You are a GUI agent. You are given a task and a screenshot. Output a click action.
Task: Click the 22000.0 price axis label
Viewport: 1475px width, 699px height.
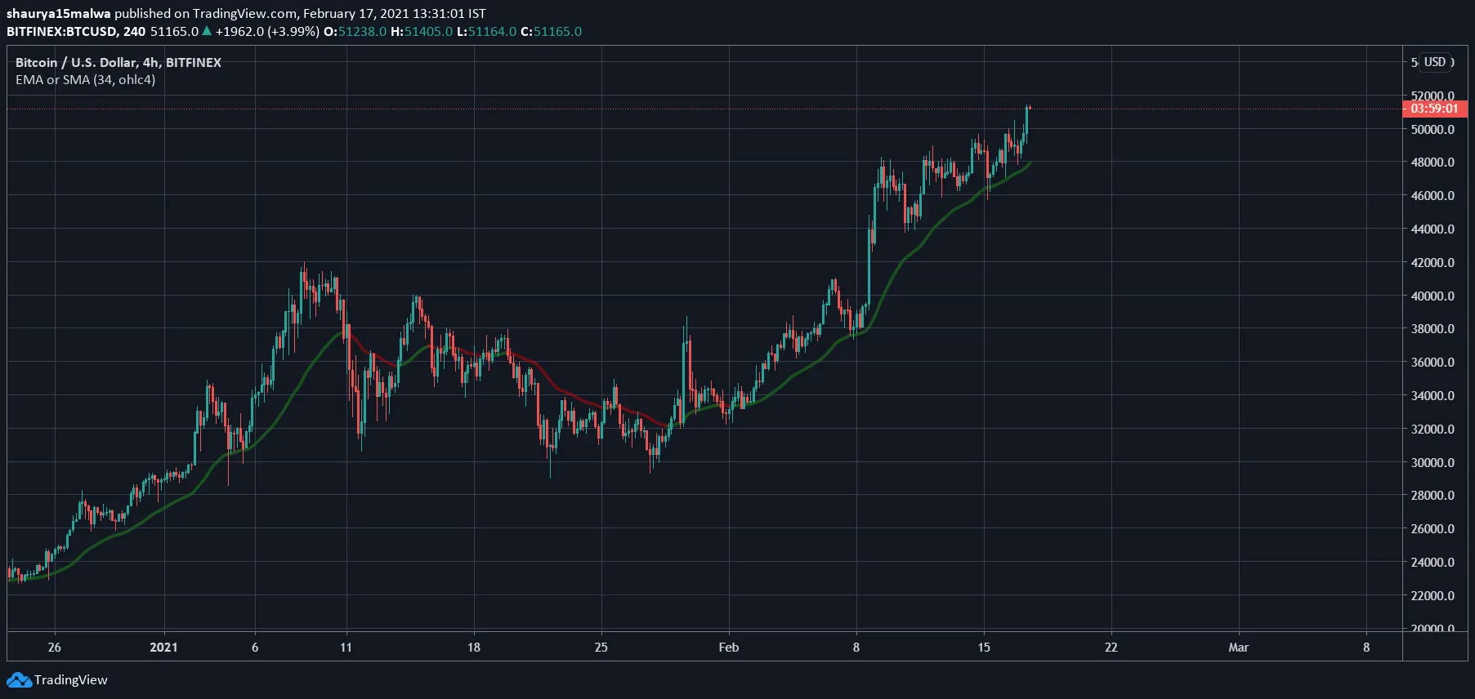point(1433,595)
